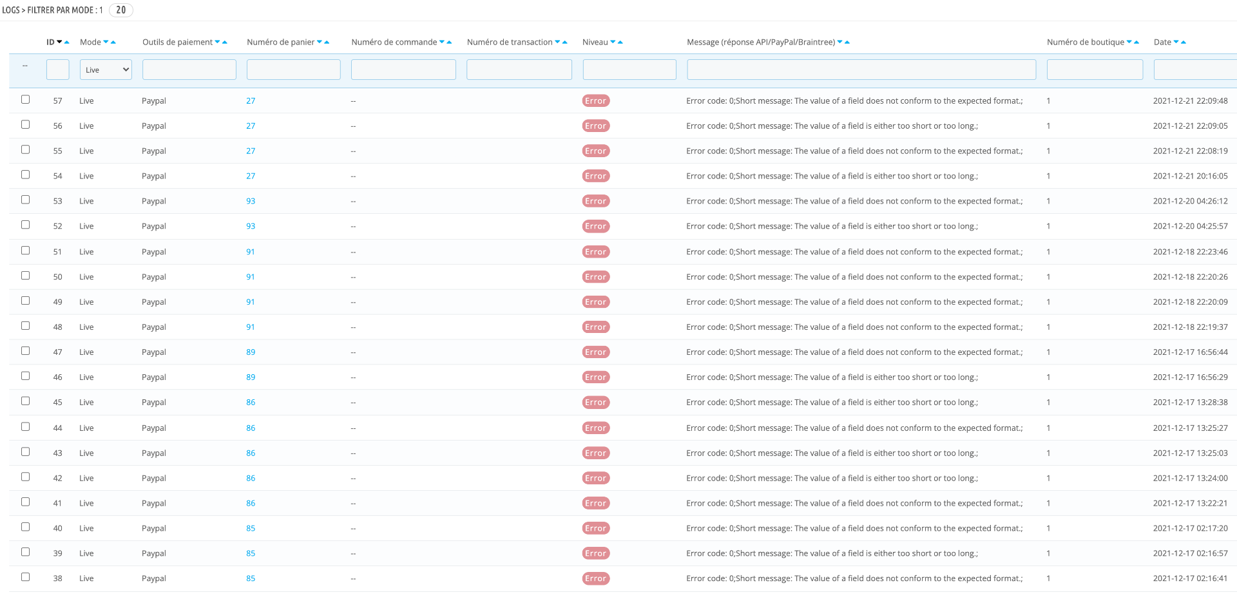Open cart 93 link in row ID 53

(x=251, y=202)
